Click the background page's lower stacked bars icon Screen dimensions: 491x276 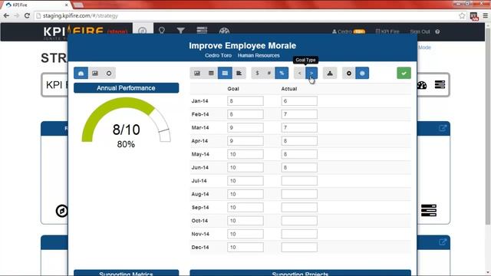coord(429,210)
